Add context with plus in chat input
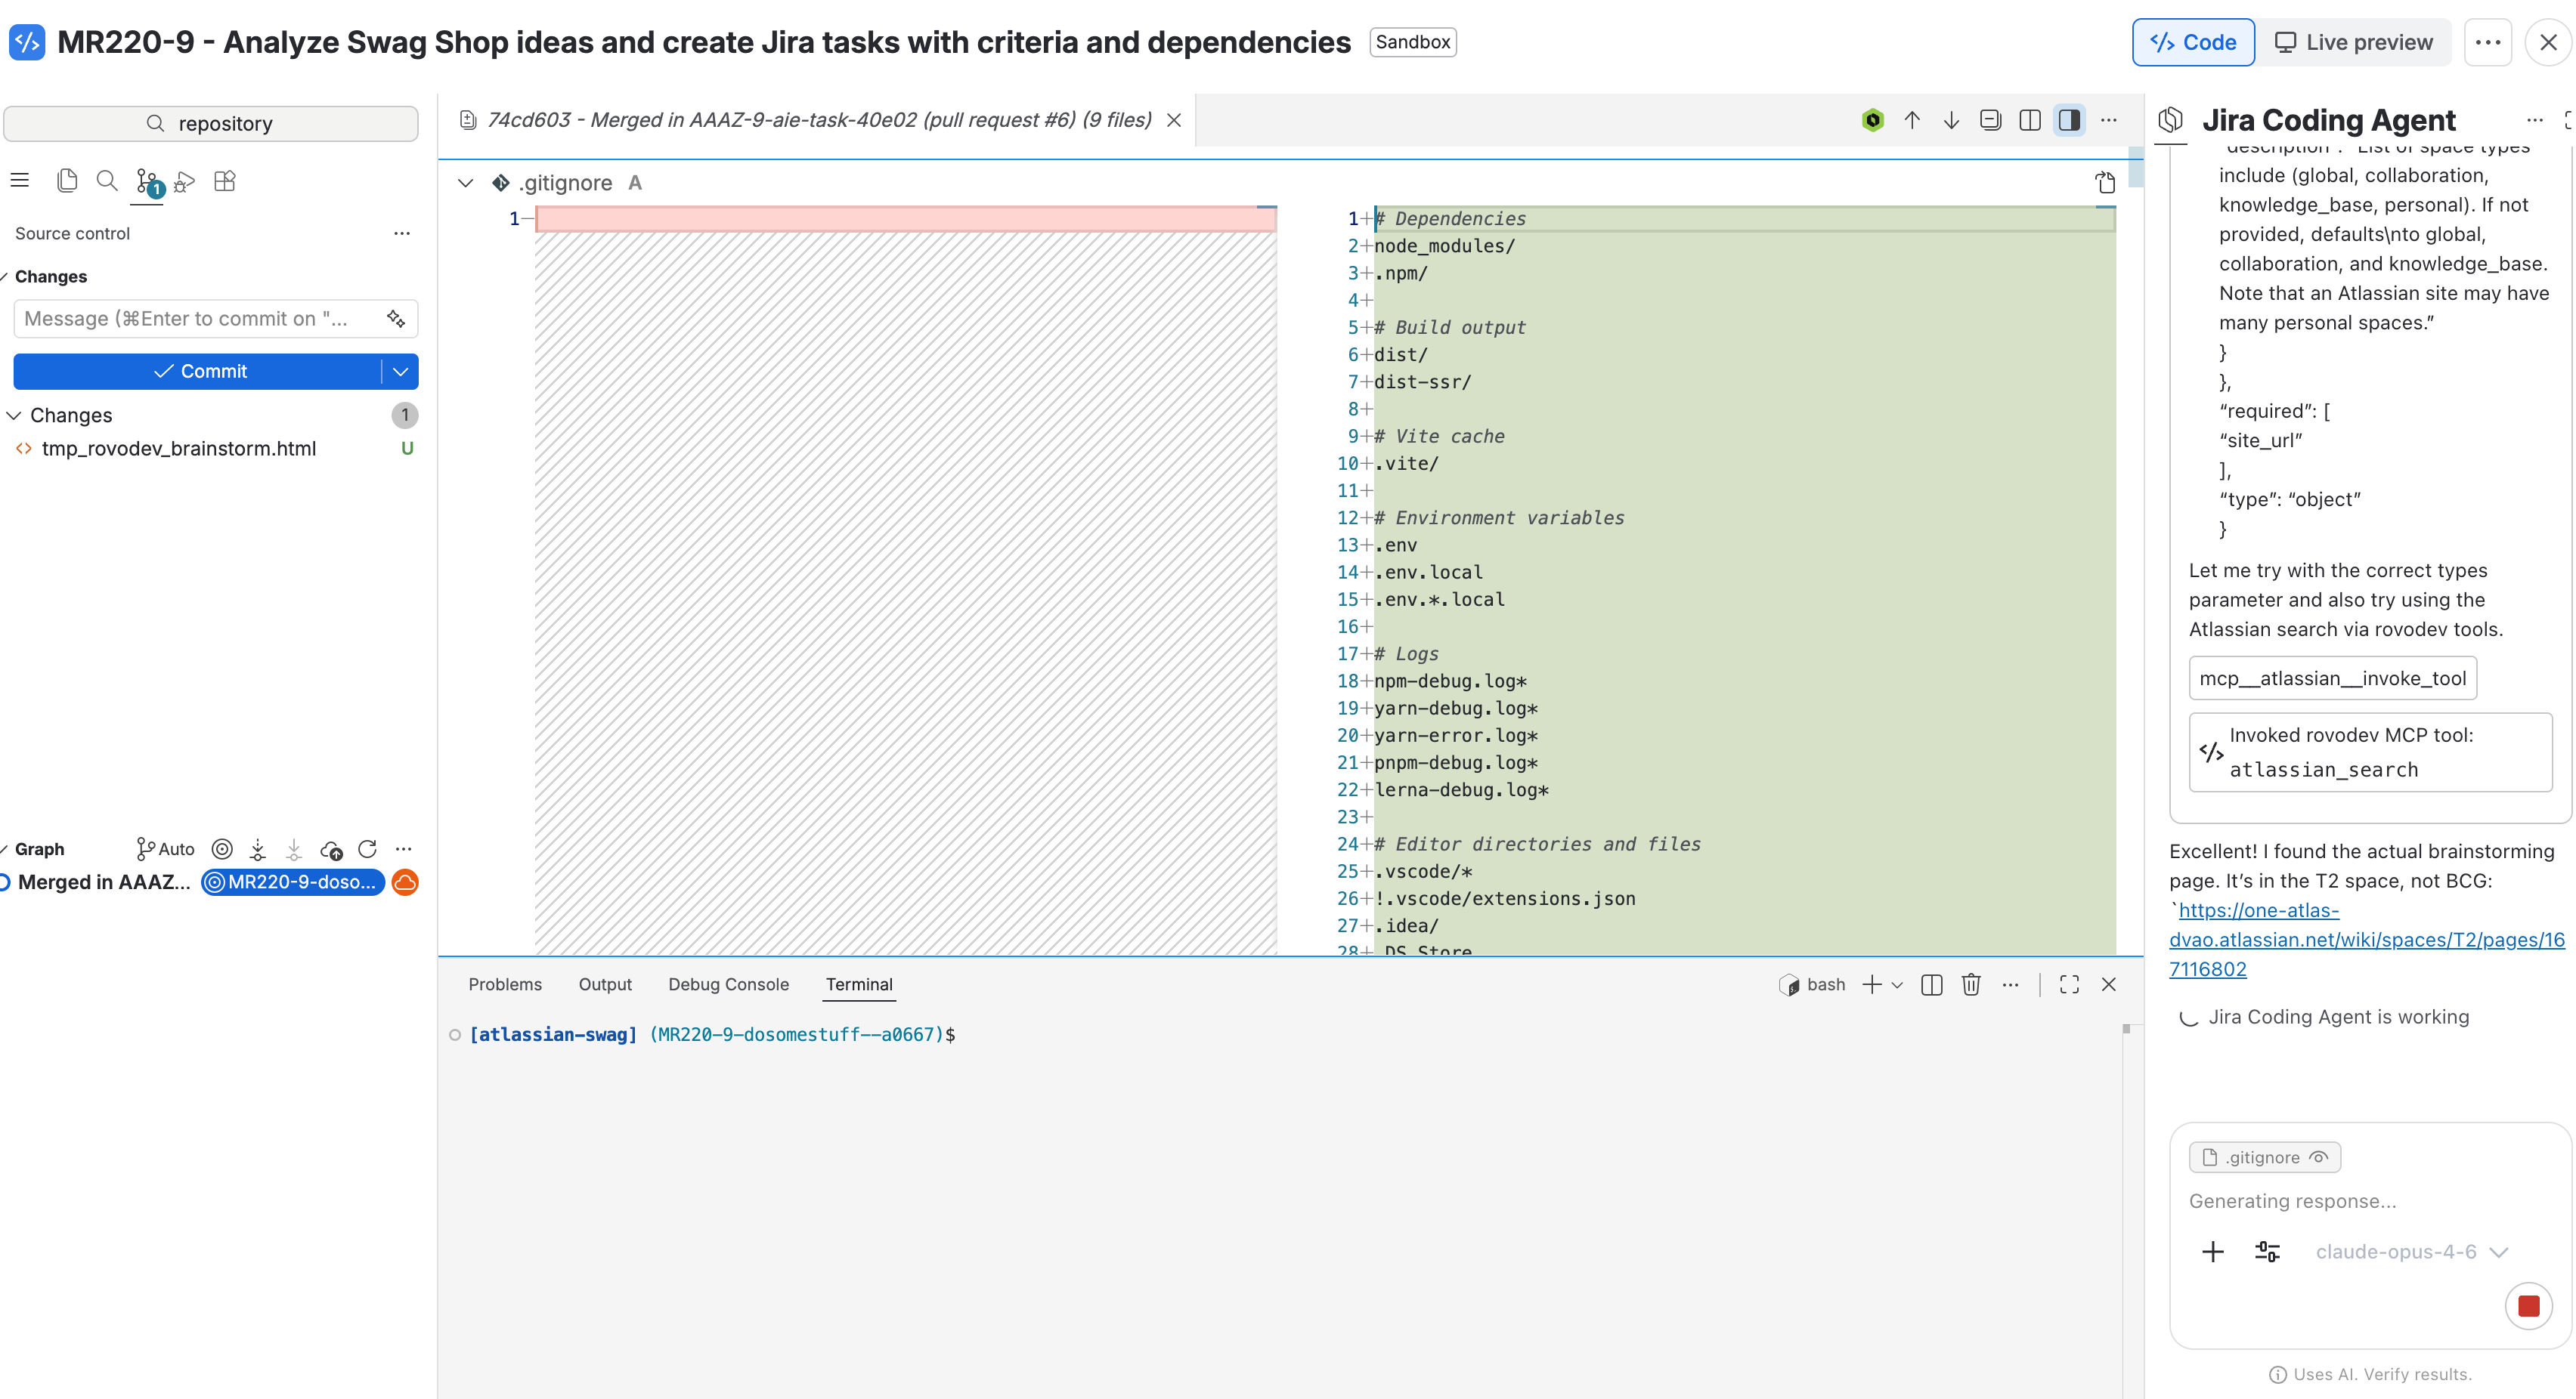 tap(2213, 1252)
